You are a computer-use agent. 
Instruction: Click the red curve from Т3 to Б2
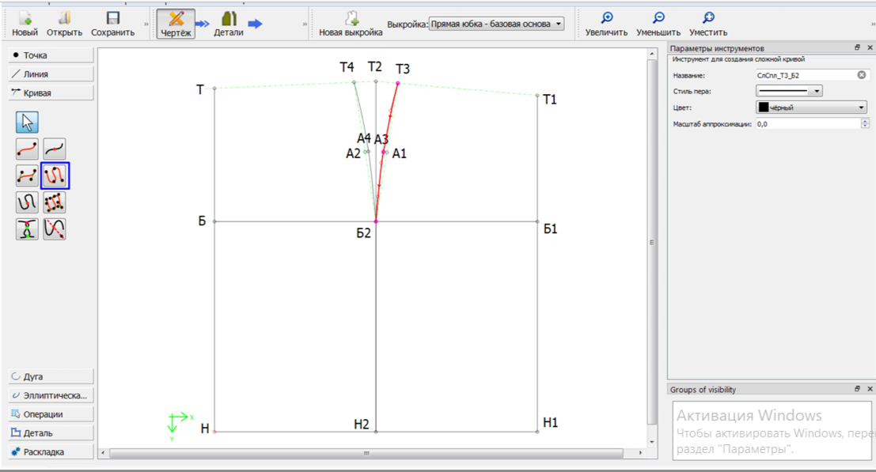383,152
